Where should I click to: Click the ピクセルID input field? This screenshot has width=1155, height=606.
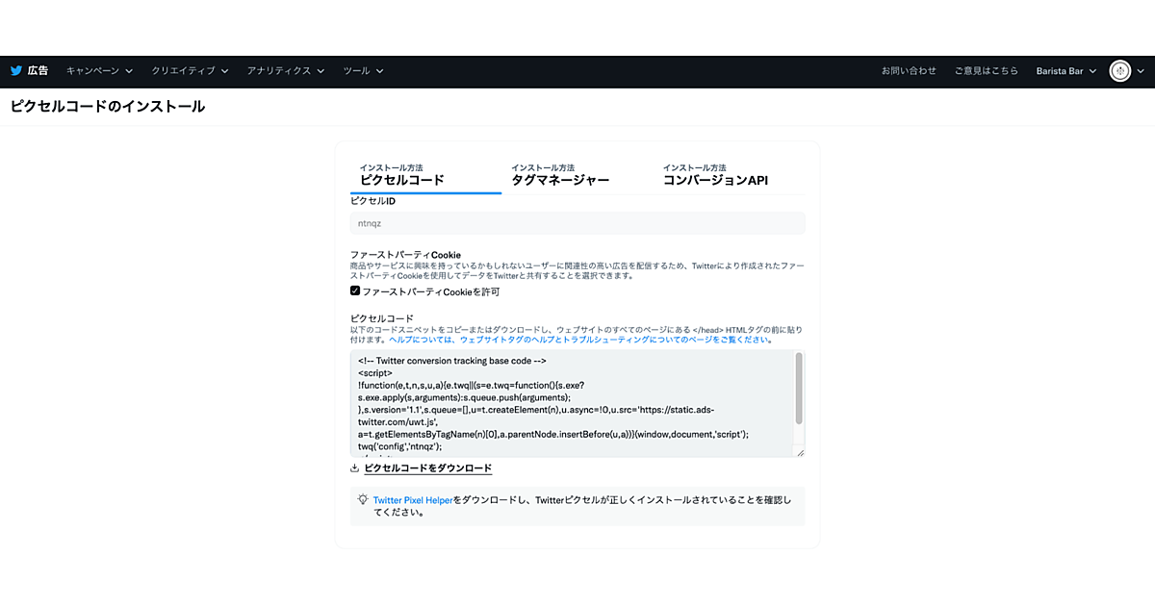[x=577, y=223]
